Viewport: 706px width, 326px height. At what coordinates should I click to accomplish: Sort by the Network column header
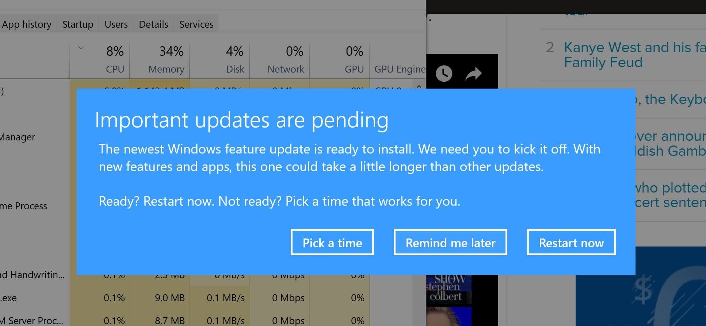(280, 60)
